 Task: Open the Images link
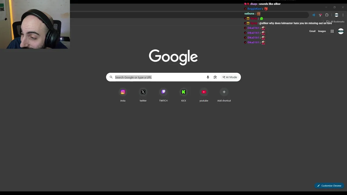[x=322, y=31]
